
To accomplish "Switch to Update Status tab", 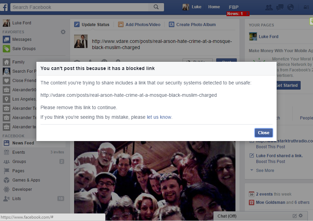I will (x=92, y=25).
